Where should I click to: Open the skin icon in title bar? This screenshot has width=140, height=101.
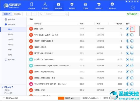tap(126, 1)
